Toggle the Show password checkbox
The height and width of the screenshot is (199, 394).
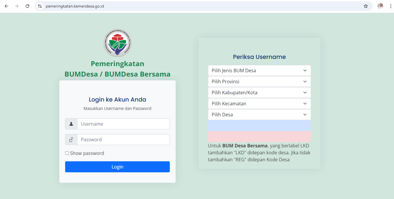67,153
